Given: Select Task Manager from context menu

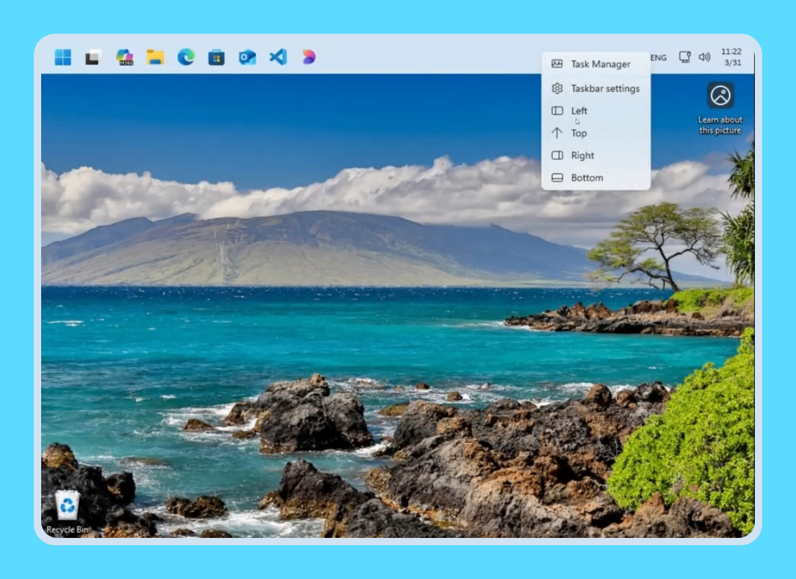Looking at the screenshot, I should point(596,64).
